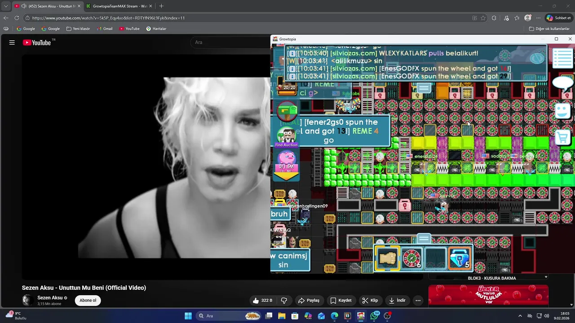The height and width of the screenshot is (323, 575).
Task: Open Growtopia menu list icon top-right
Action: point(562,58)
